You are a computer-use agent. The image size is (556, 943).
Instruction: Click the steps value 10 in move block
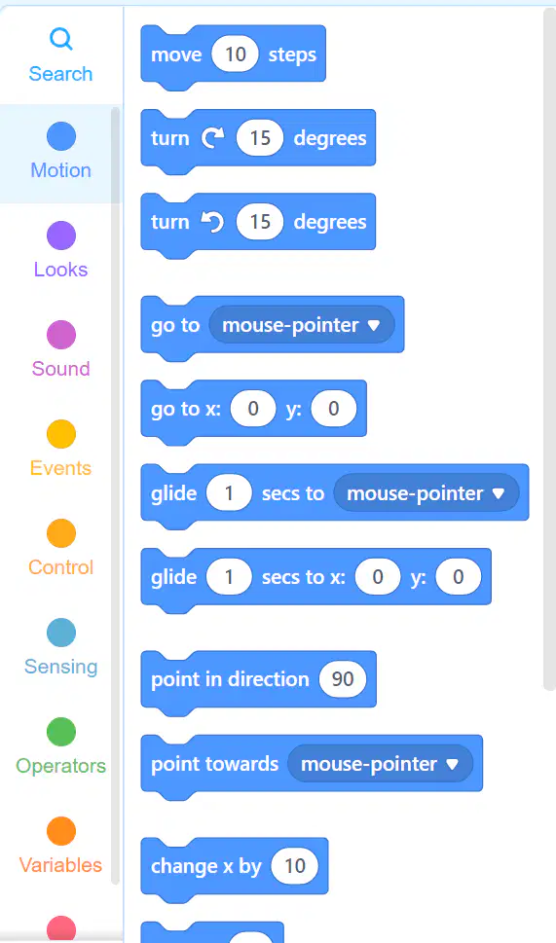(236, 54)
